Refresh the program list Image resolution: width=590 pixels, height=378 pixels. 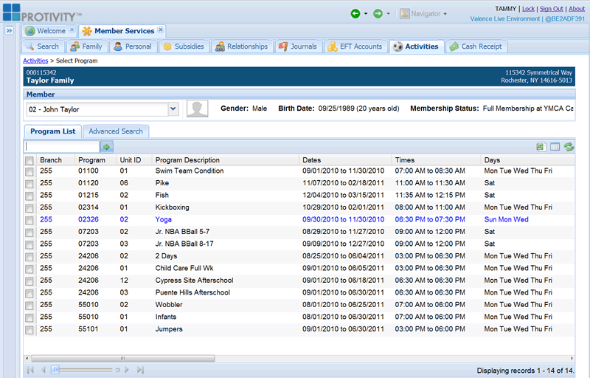tap(569, 147)
